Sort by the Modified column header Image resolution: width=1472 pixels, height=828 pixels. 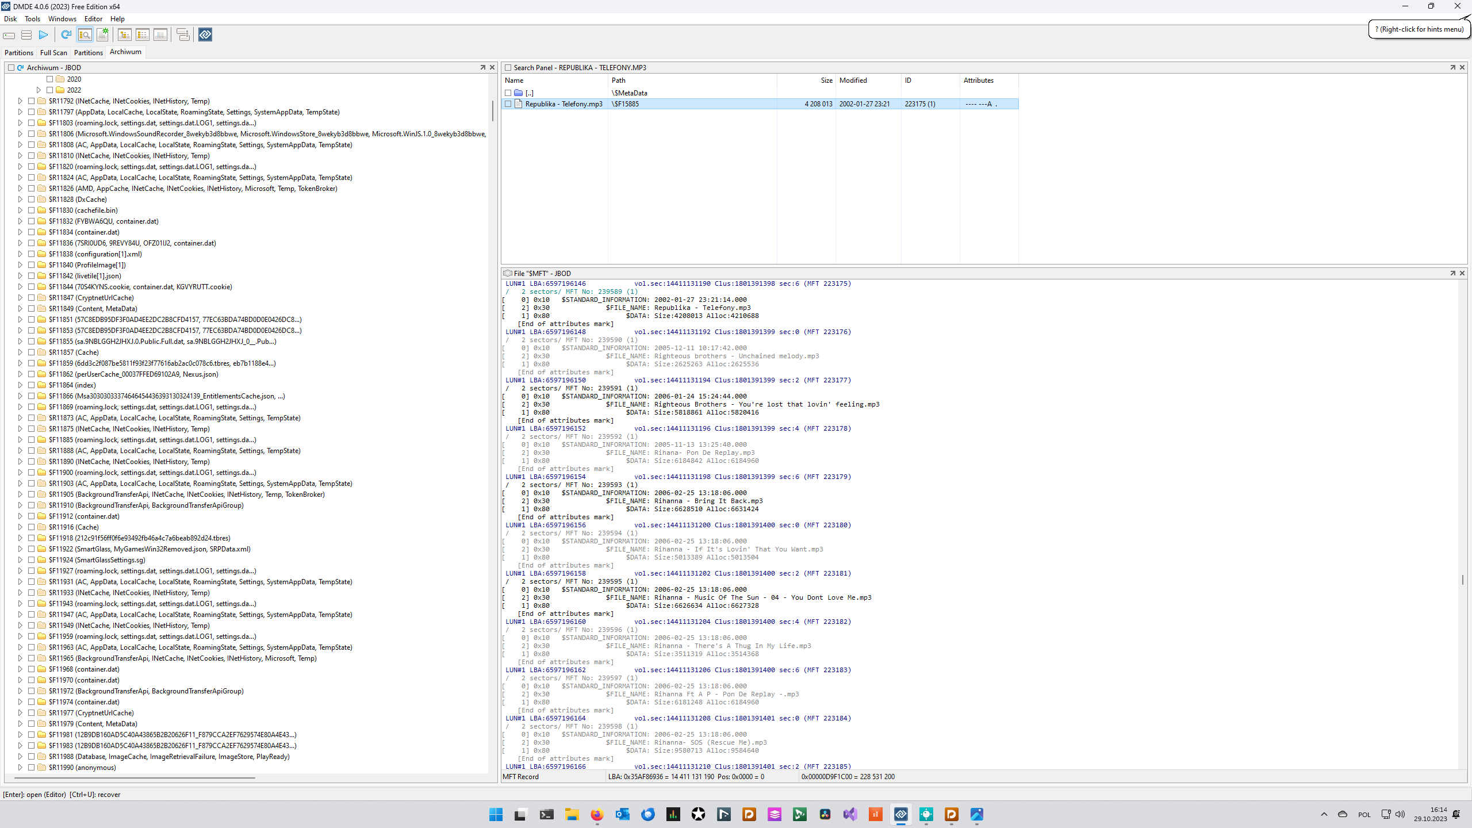point(868,80)
